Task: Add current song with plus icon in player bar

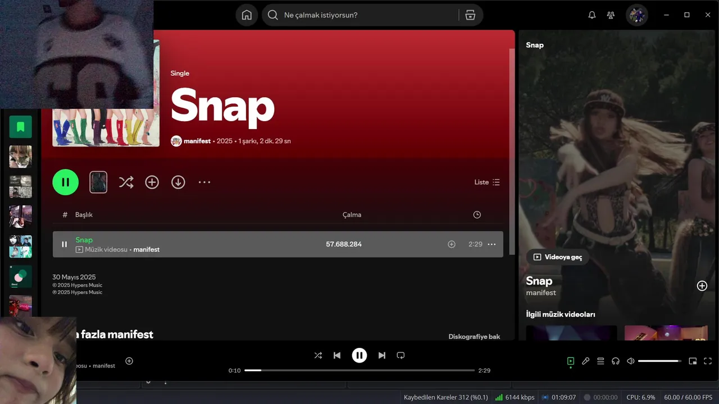Action: click(x=129, y=361)
